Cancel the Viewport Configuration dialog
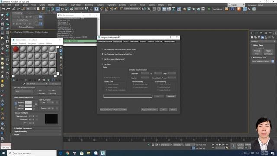Image resolution: width=277 pixels, height=156 pixels. point(173,110)
